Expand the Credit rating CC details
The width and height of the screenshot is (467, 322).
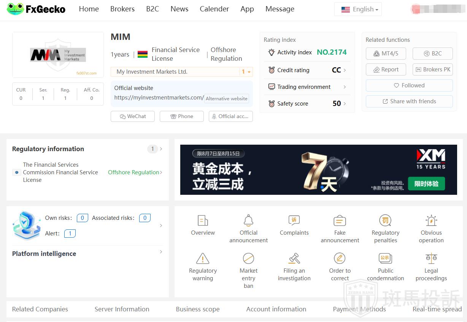307,70
